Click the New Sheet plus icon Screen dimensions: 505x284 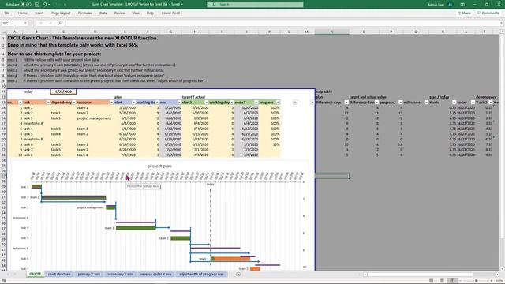(x=238, y=275)
